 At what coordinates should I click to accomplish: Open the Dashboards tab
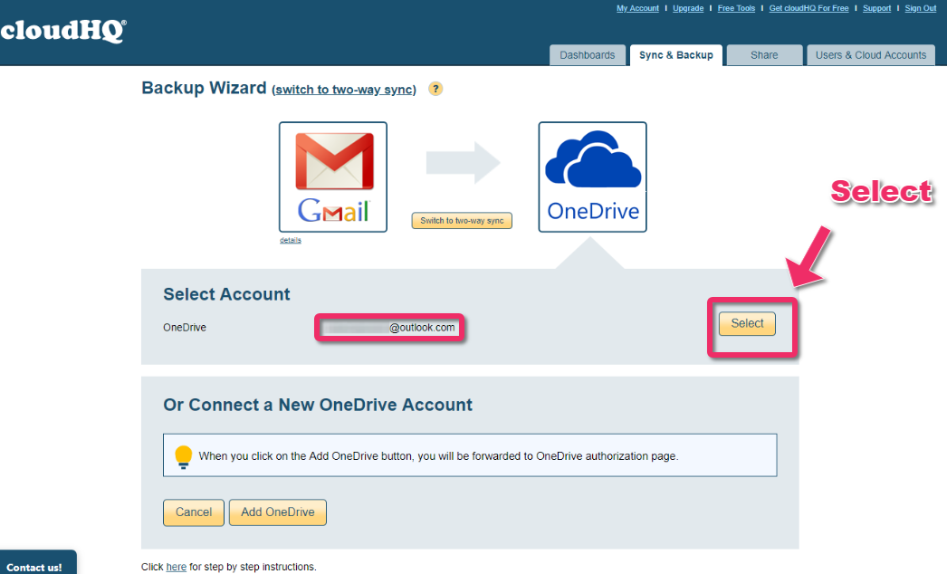[587, 55]
